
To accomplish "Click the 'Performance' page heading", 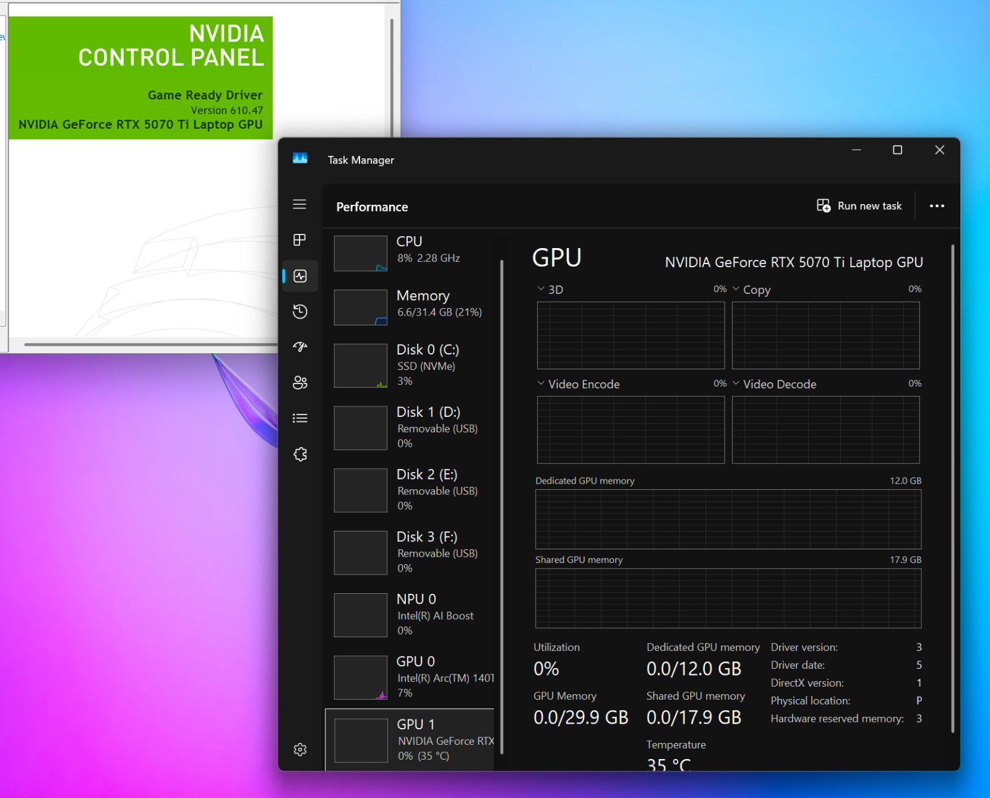I will pyautogui.click(x=372, y=207).
